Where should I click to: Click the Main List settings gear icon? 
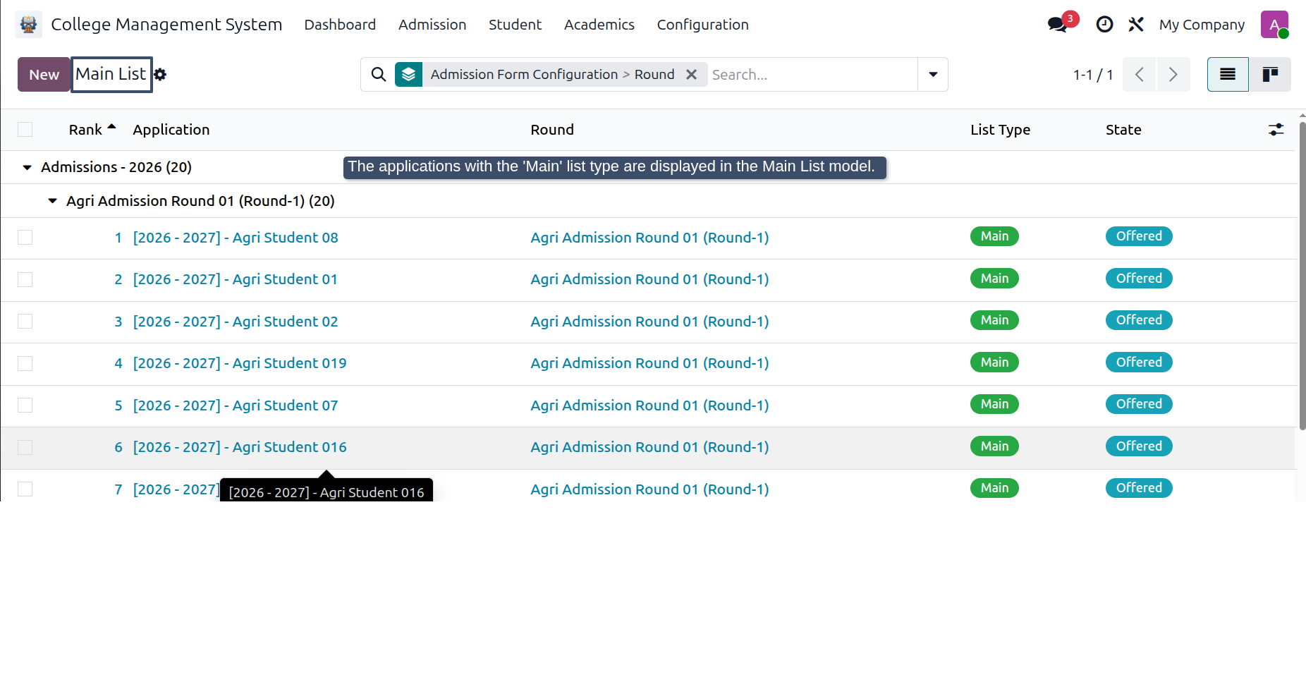tap(160, 75)
